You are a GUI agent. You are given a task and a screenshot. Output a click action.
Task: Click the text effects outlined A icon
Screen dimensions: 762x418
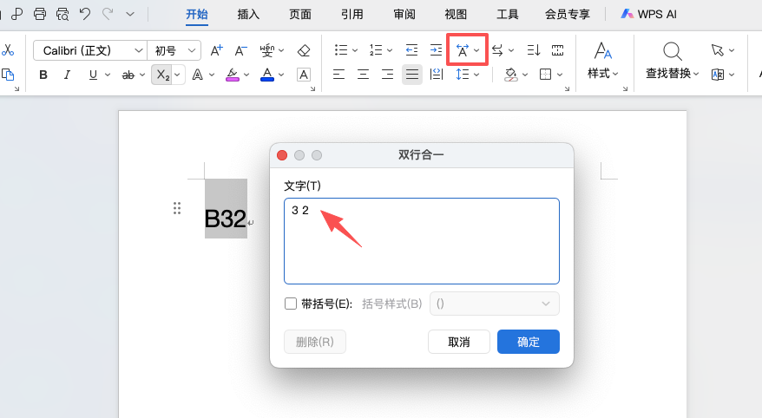197,75
